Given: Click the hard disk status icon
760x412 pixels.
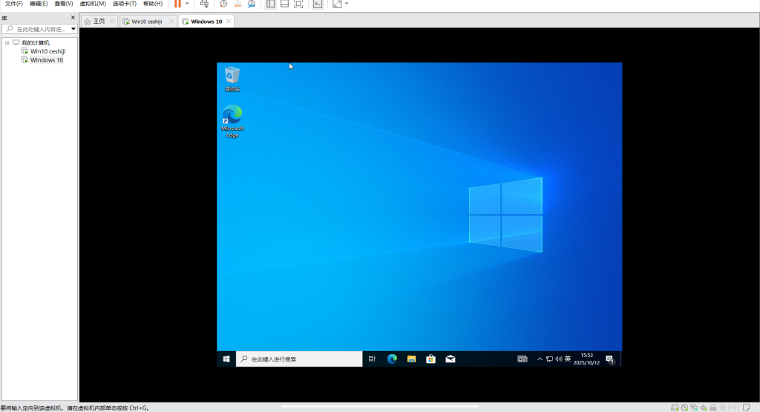Looking at the screenshot, I should pos(674,408).
